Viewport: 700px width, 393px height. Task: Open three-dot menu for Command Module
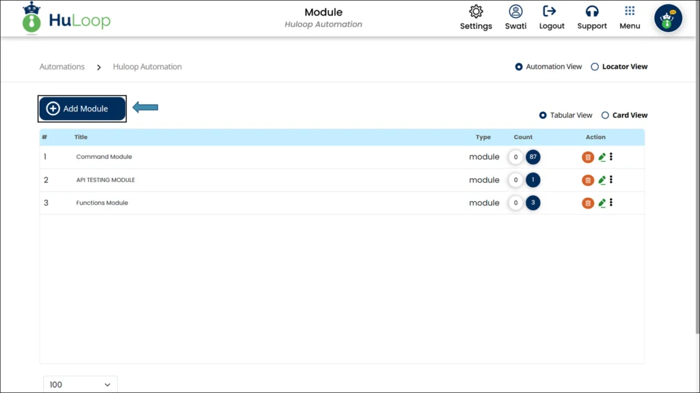(612, 157)
